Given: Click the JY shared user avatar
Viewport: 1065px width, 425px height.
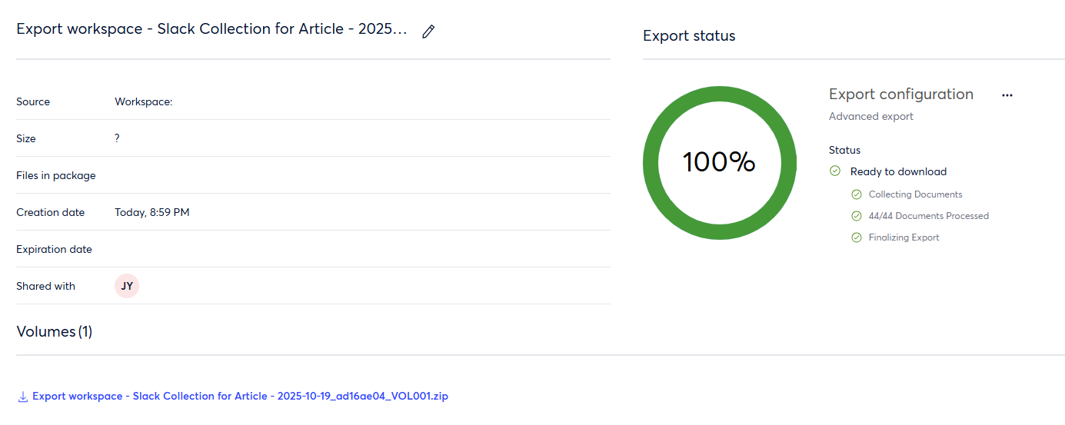Looking at the screenshot, I should 127,286.
